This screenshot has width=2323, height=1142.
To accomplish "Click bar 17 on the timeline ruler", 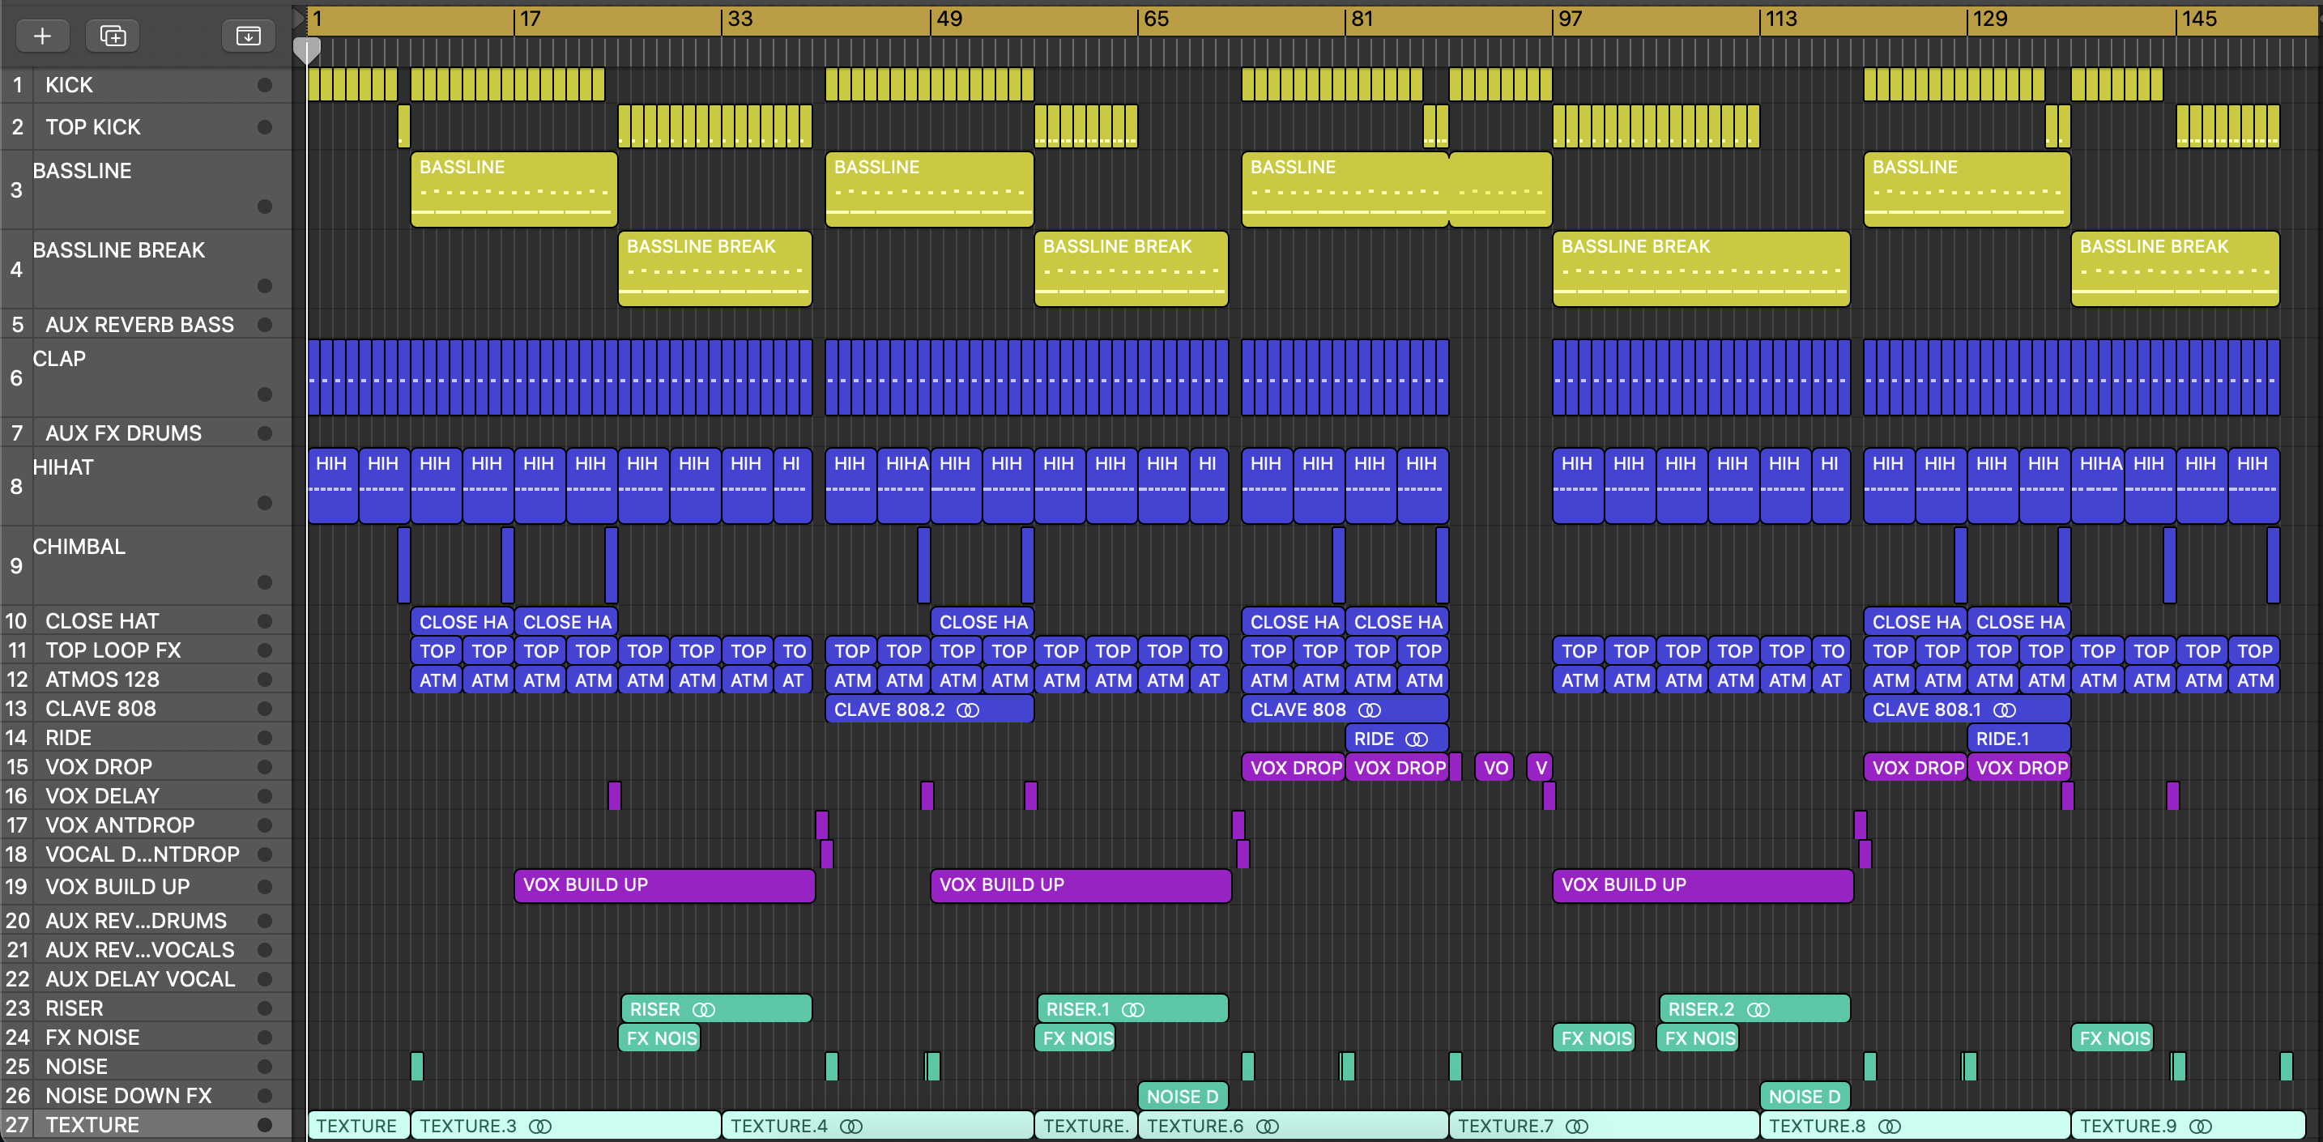I will pos(531,19).
